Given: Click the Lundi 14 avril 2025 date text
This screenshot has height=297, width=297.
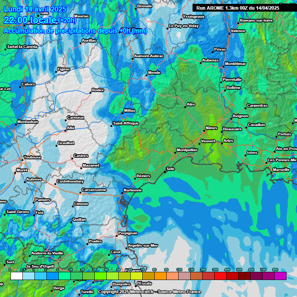Looking at the screenshot, I should click(35, 9).
